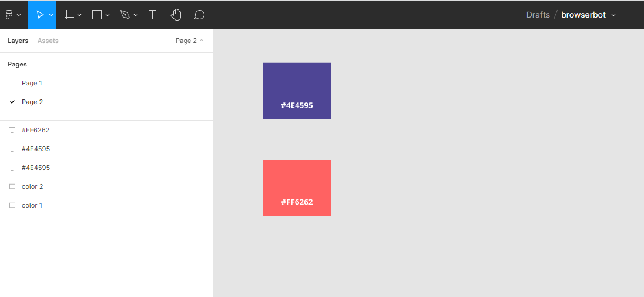This screenshot has height=297, width=644.
Task: Select the Text tool
Action: (x=152, y=15)
